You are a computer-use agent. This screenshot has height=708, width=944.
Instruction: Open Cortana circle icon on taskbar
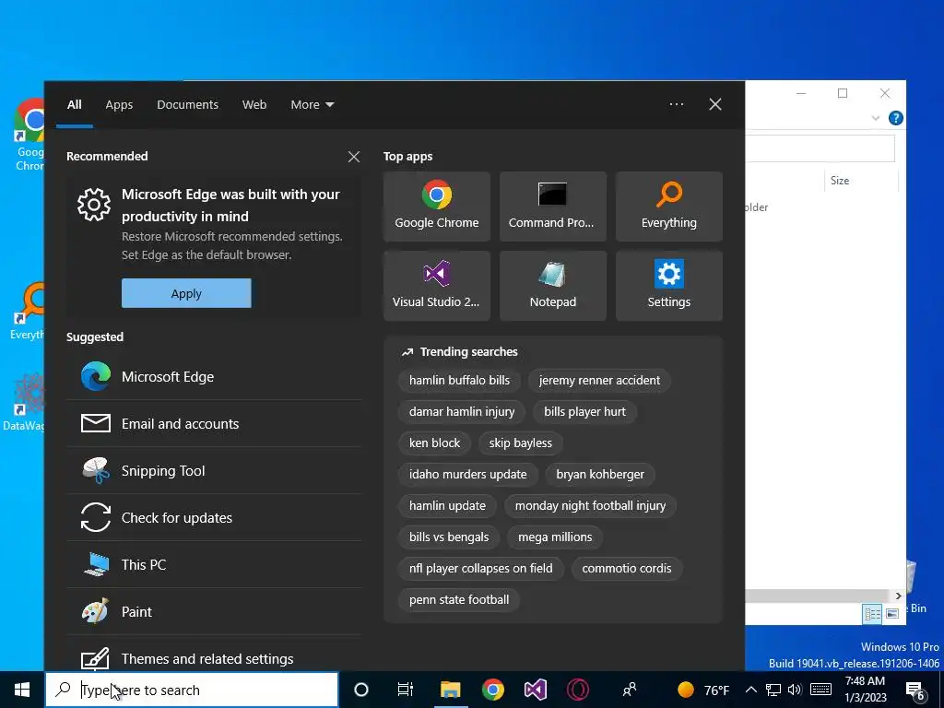click(x=360, y=690)
